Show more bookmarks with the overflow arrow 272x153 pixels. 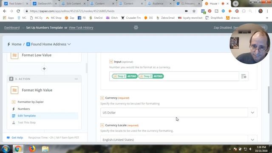click(267, 18)
